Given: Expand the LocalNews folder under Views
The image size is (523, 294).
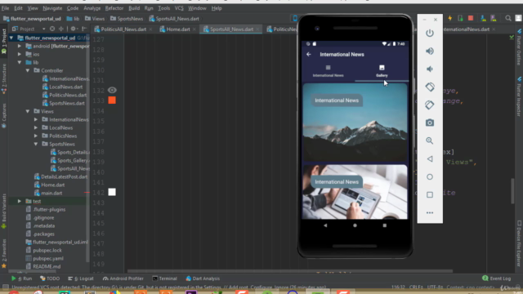Looking at the screenshot, I should (x=36, y=127).
